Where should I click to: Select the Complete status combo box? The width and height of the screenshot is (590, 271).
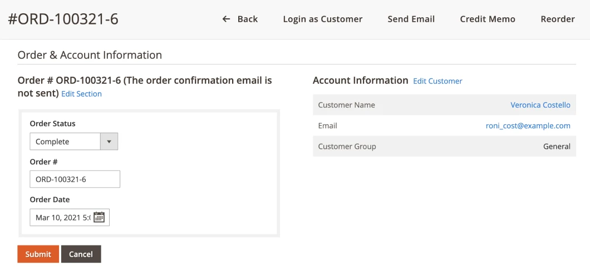coord(65,142)
